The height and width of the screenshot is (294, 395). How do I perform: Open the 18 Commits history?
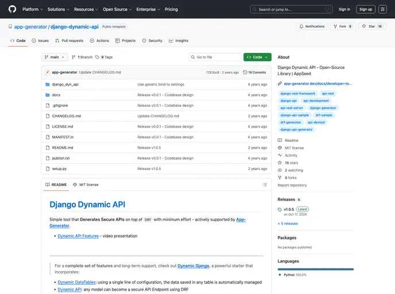(254, 72)
